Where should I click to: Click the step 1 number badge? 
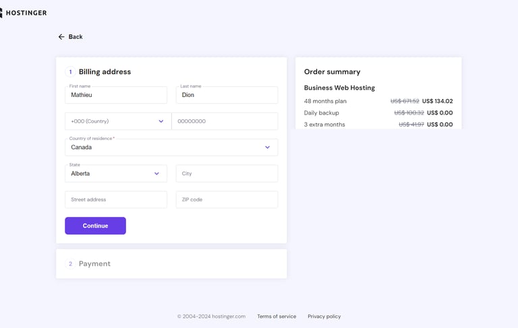[x=70, y=72]
